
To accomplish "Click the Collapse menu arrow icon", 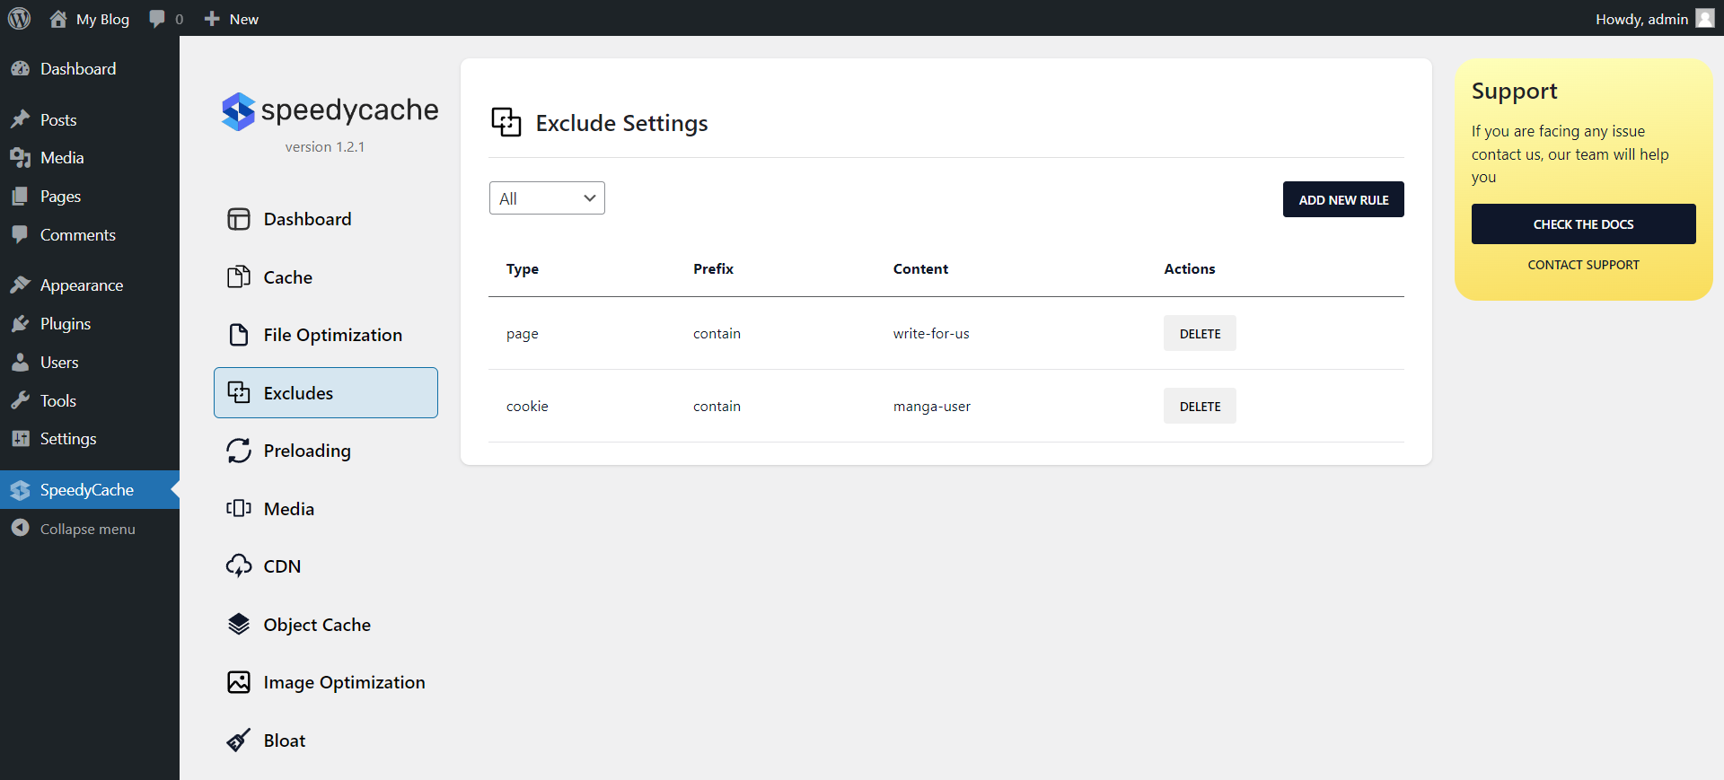I will tap(20, 529).
